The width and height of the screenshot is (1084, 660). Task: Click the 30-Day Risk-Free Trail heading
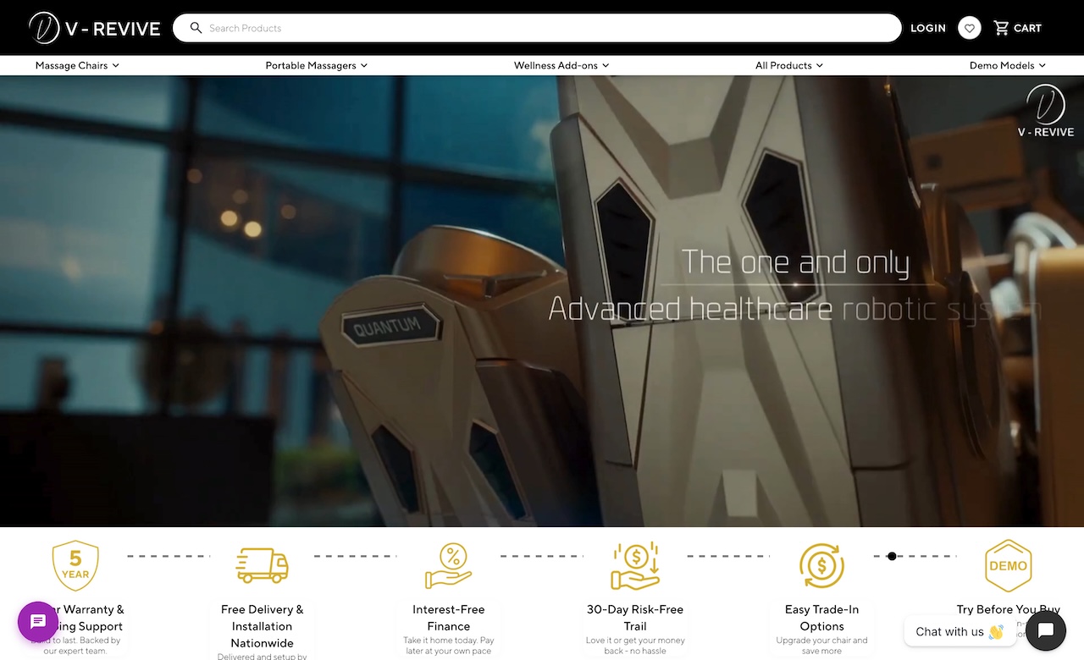coord(635,618)
